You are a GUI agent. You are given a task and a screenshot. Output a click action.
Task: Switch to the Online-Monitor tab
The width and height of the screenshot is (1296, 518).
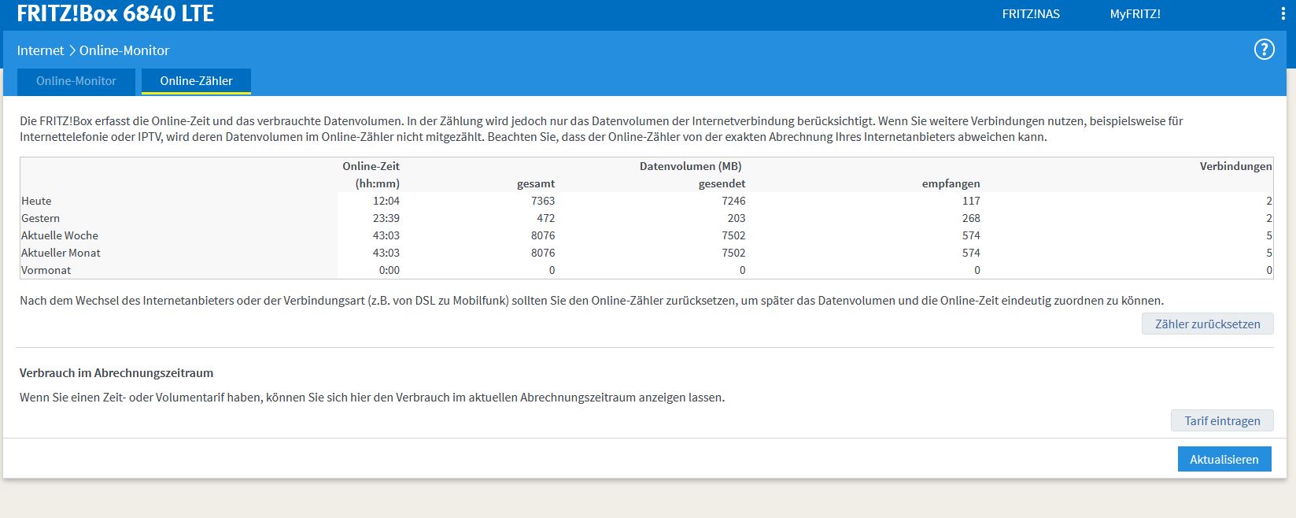[x=76, y=81]
